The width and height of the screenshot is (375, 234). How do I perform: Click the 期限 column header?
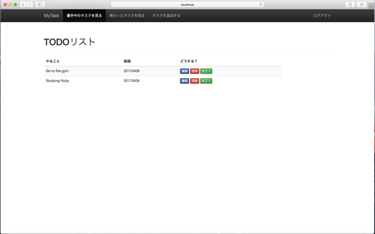(x=127, y=61)
